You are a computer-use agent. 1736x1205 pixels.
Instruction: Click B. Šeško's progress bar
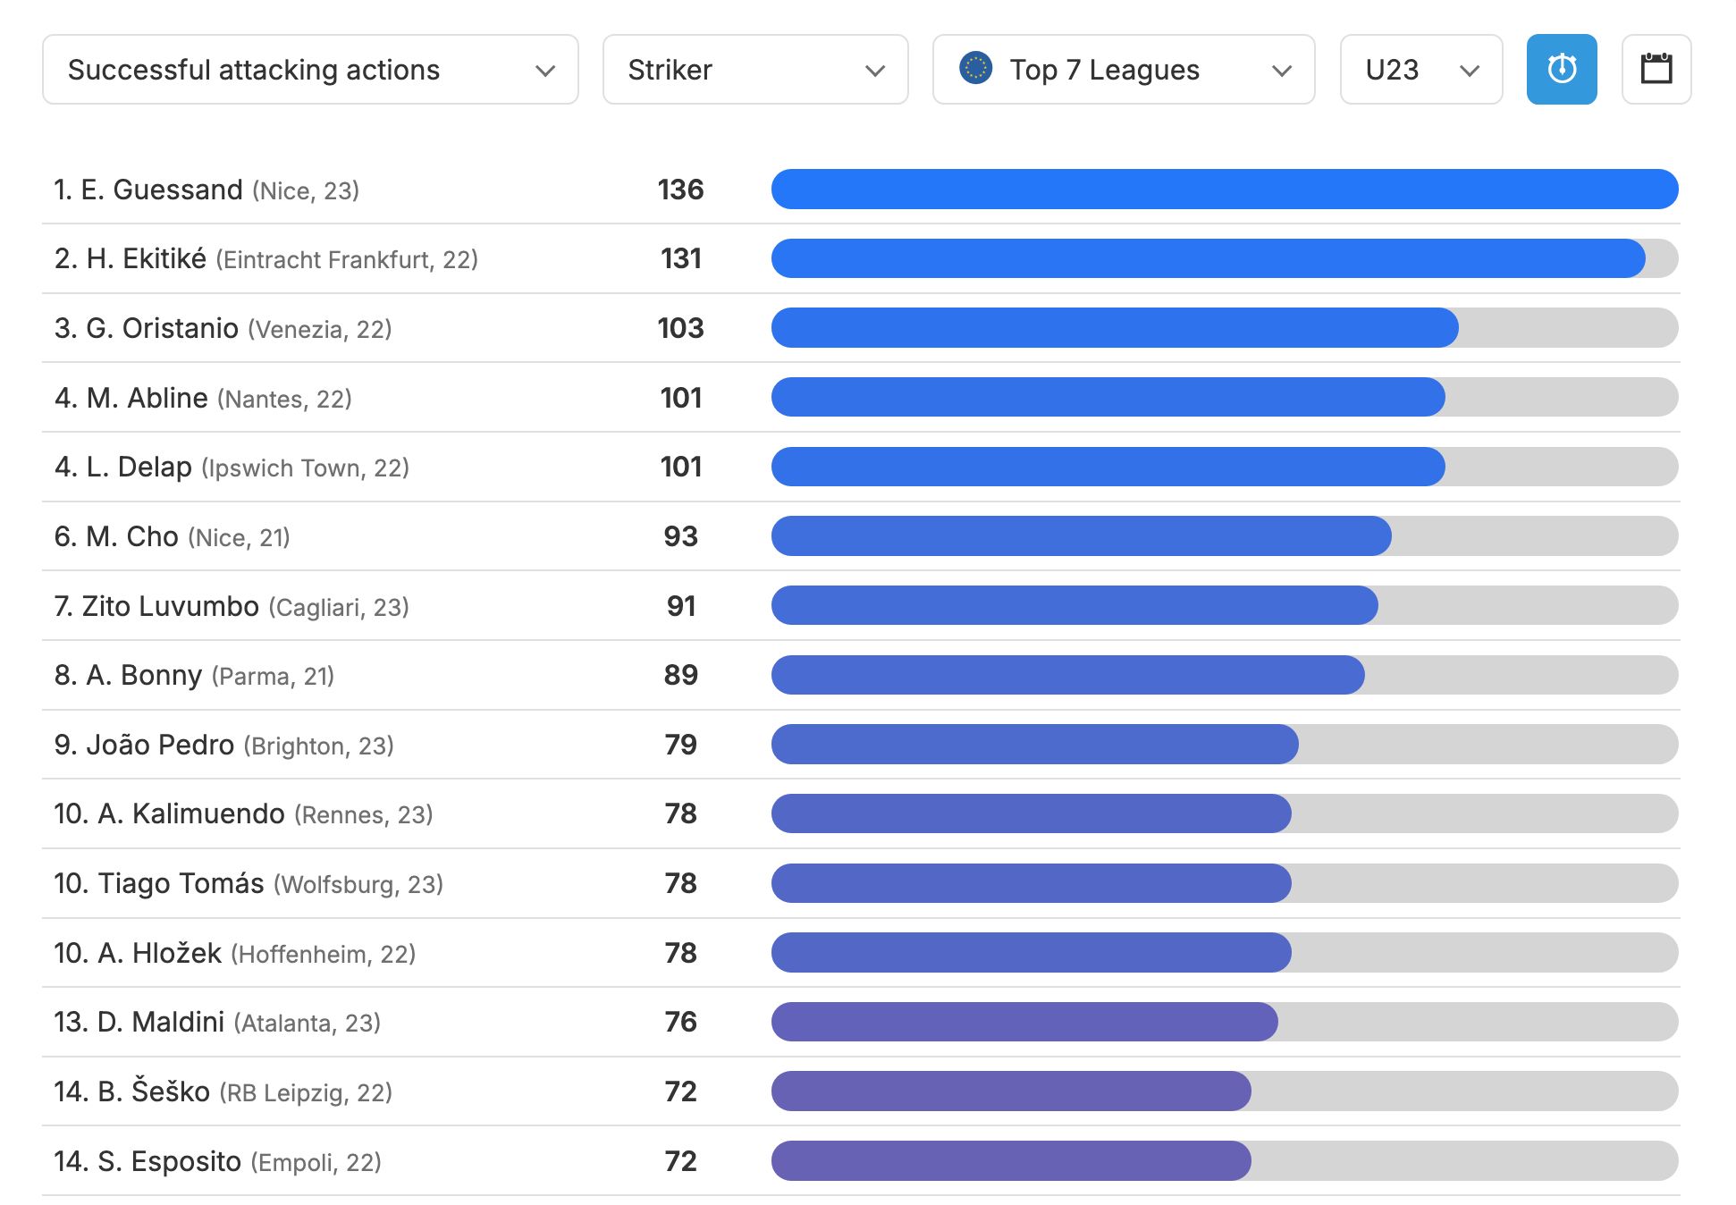click(x=1010, y=1091)
